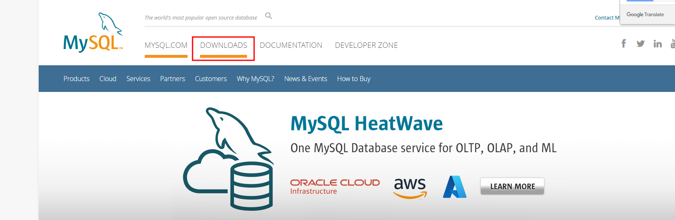675x220 pixels.
Task: Open the Partners menu item
Action: coord(173,79)
